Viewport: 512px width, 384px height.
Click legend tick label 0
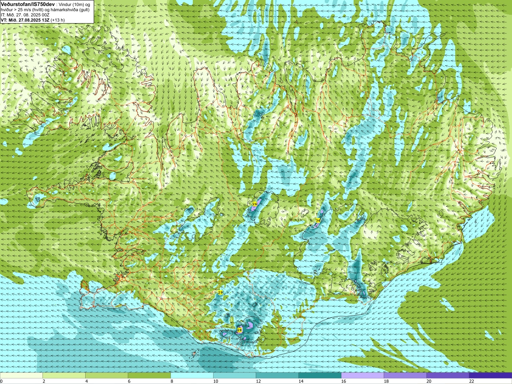tap(1, 381)
